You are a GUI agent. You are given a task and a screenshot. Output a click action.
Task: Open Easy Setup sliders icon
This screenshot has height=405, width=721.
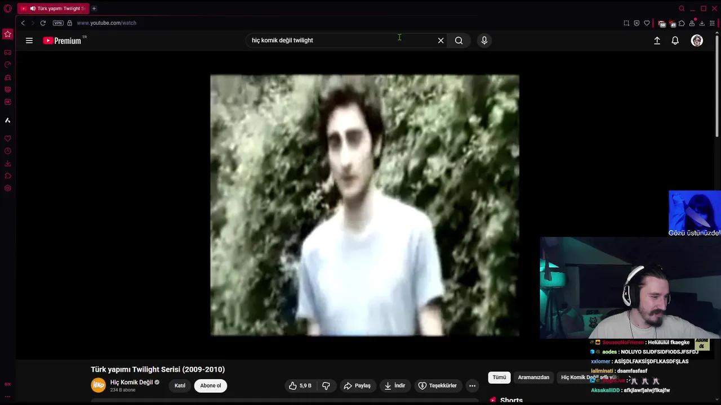tap(712, 23)
